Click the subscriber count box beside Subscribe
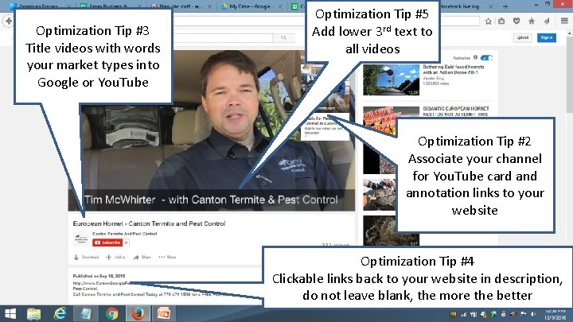573x322 pixels. coord(126,242)
